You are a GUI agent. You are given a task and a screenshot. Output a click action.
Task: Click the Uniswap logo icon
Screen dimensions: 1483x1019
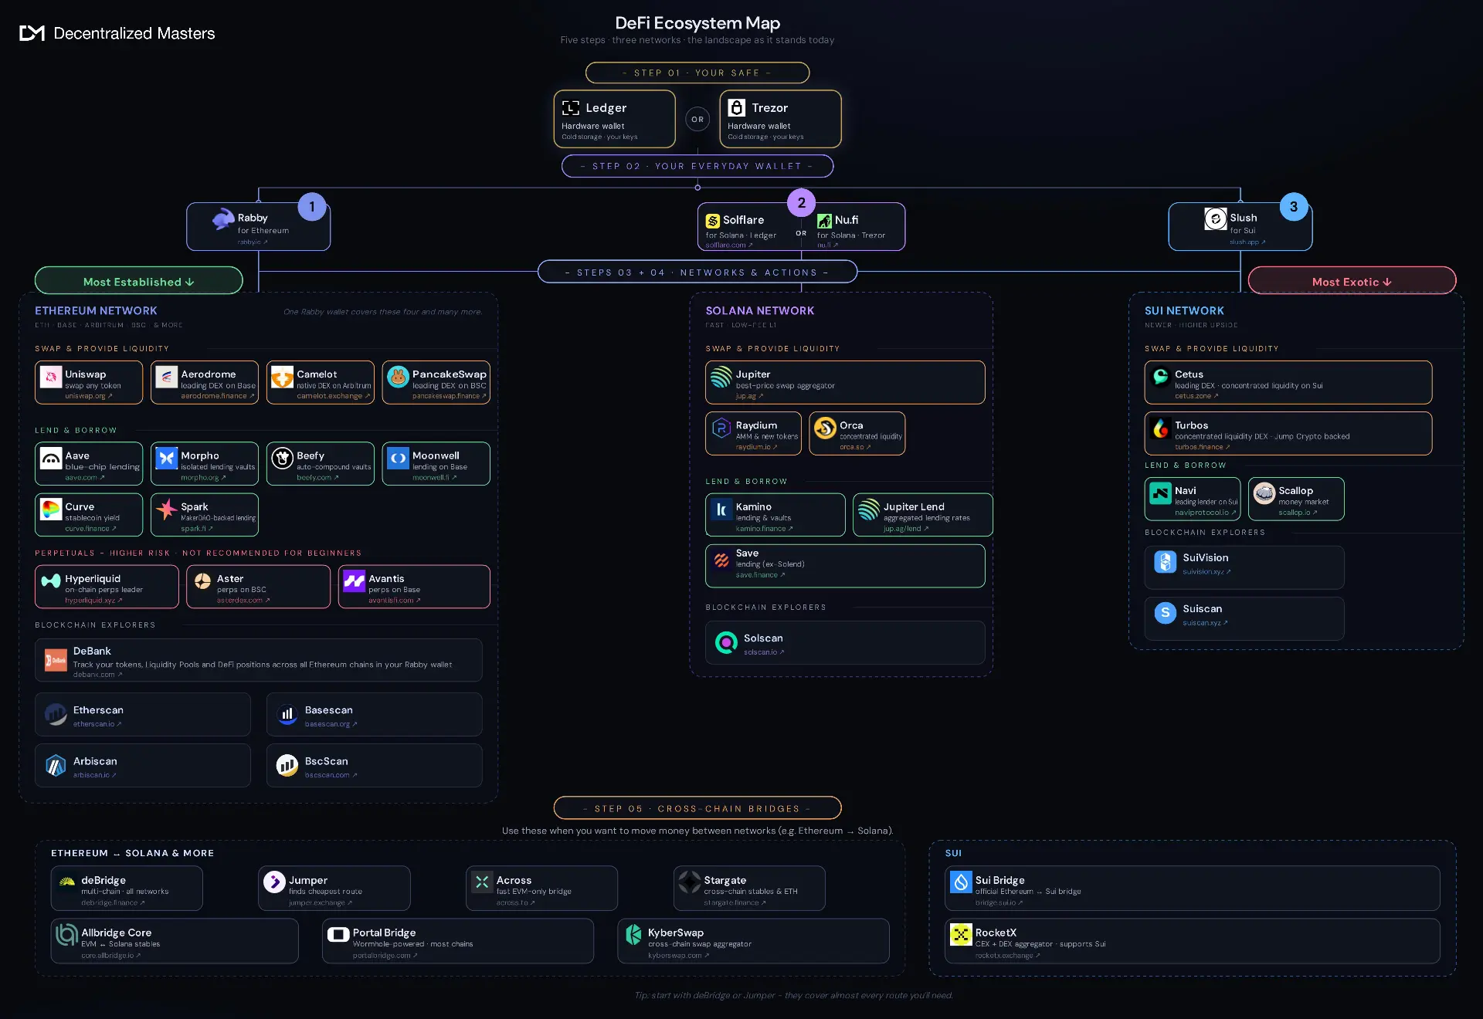pyautogui.click(x=51, y=377)
